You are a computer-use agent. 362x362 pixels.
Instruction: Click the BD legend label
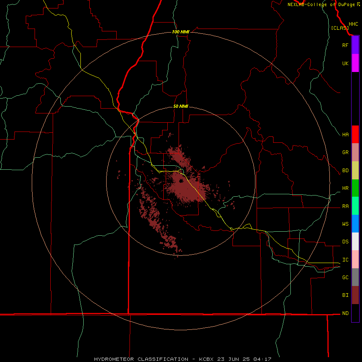click(x=345, y=171)
